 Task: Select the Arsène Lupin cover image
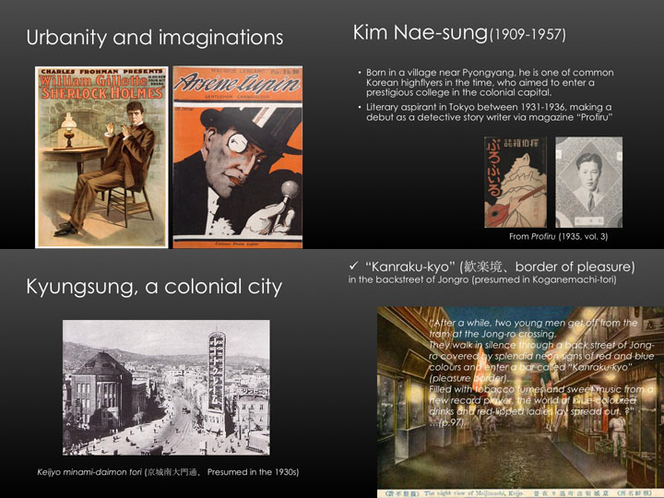point(238,157)
